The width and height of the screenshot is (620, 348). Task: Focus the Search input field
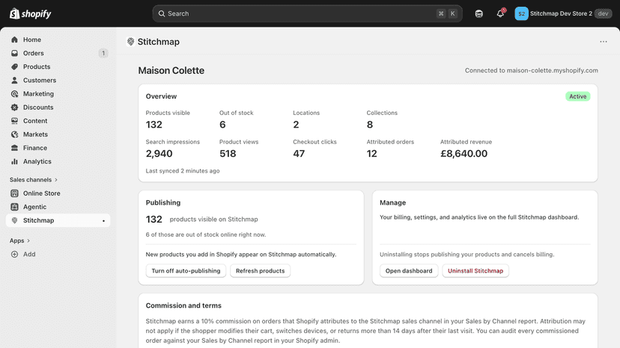click(x=307, y=13)
